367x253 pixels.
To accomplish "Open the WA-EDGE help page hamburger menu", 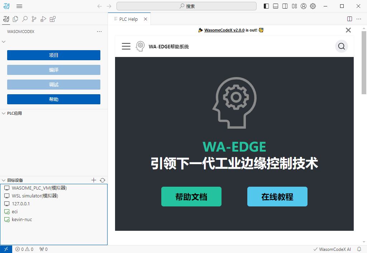I will click(x=126, y=46).
